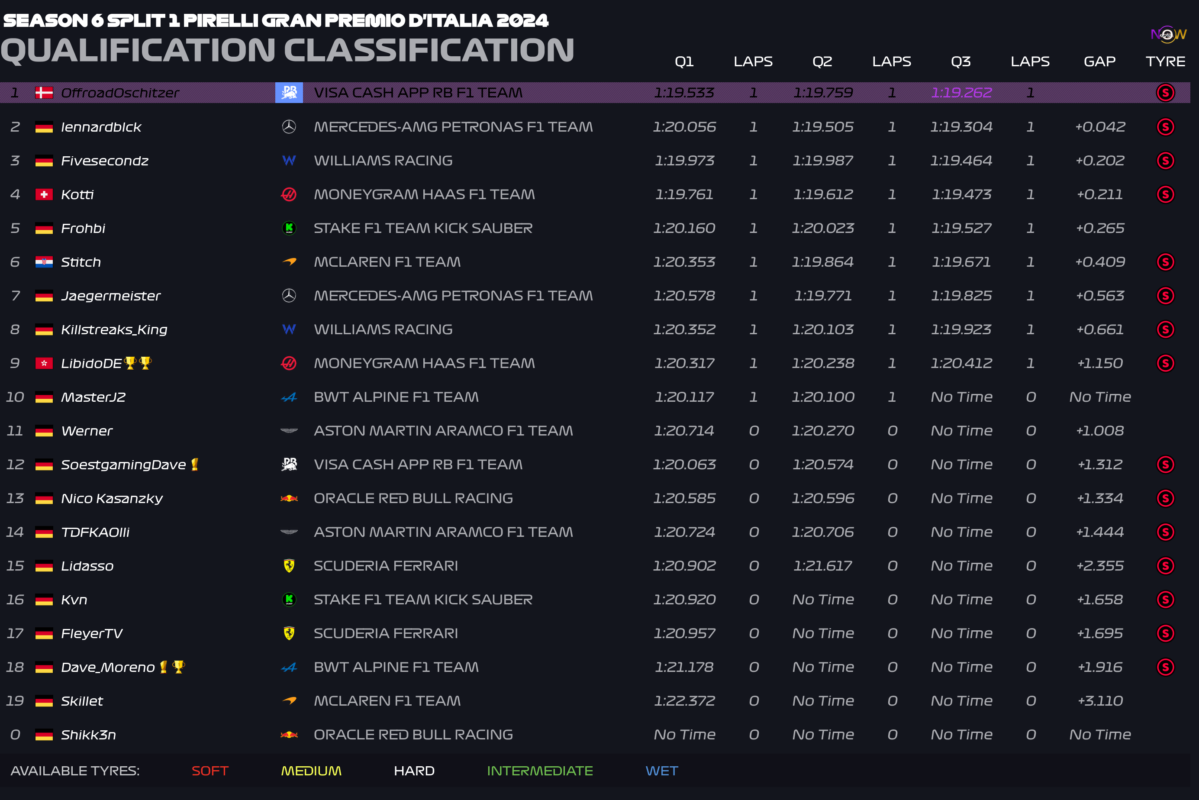
Task: Click the RB logo in SoestgamingDave's row
Action: tap(289, 464)
